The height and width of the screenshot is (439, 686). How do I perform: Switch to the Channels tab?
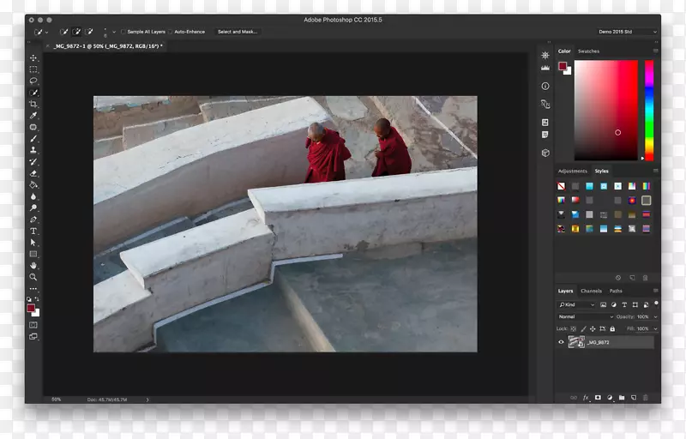pyautogui.click(x=591, y=291)
